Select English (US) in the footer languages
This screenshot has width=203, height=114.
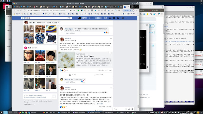click(x=33, y=96)
